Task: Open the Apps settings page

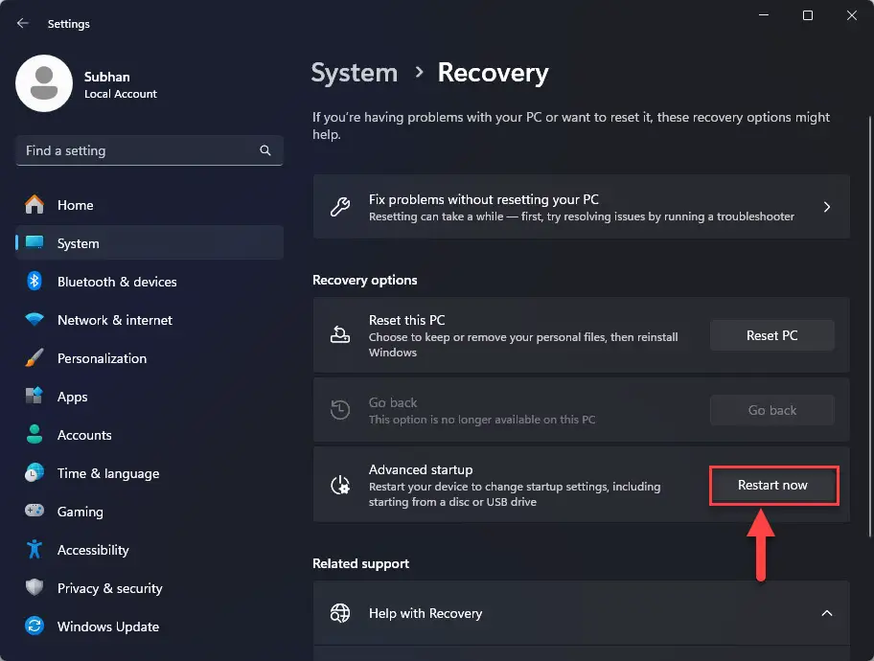Action: (x=73, y=397)
